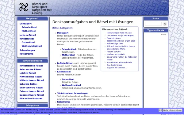Click the 'Hauptmenü' panel header
This screenshot has height=115, width=184.
pyautogui.click(x=32, y=18)
